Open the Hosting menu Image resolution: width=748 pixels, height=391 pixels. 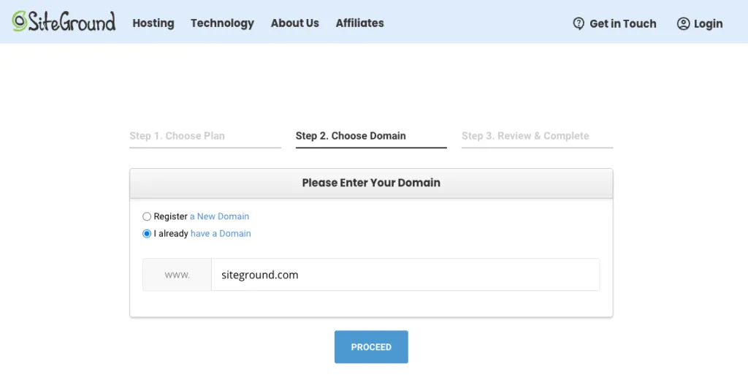153,23
